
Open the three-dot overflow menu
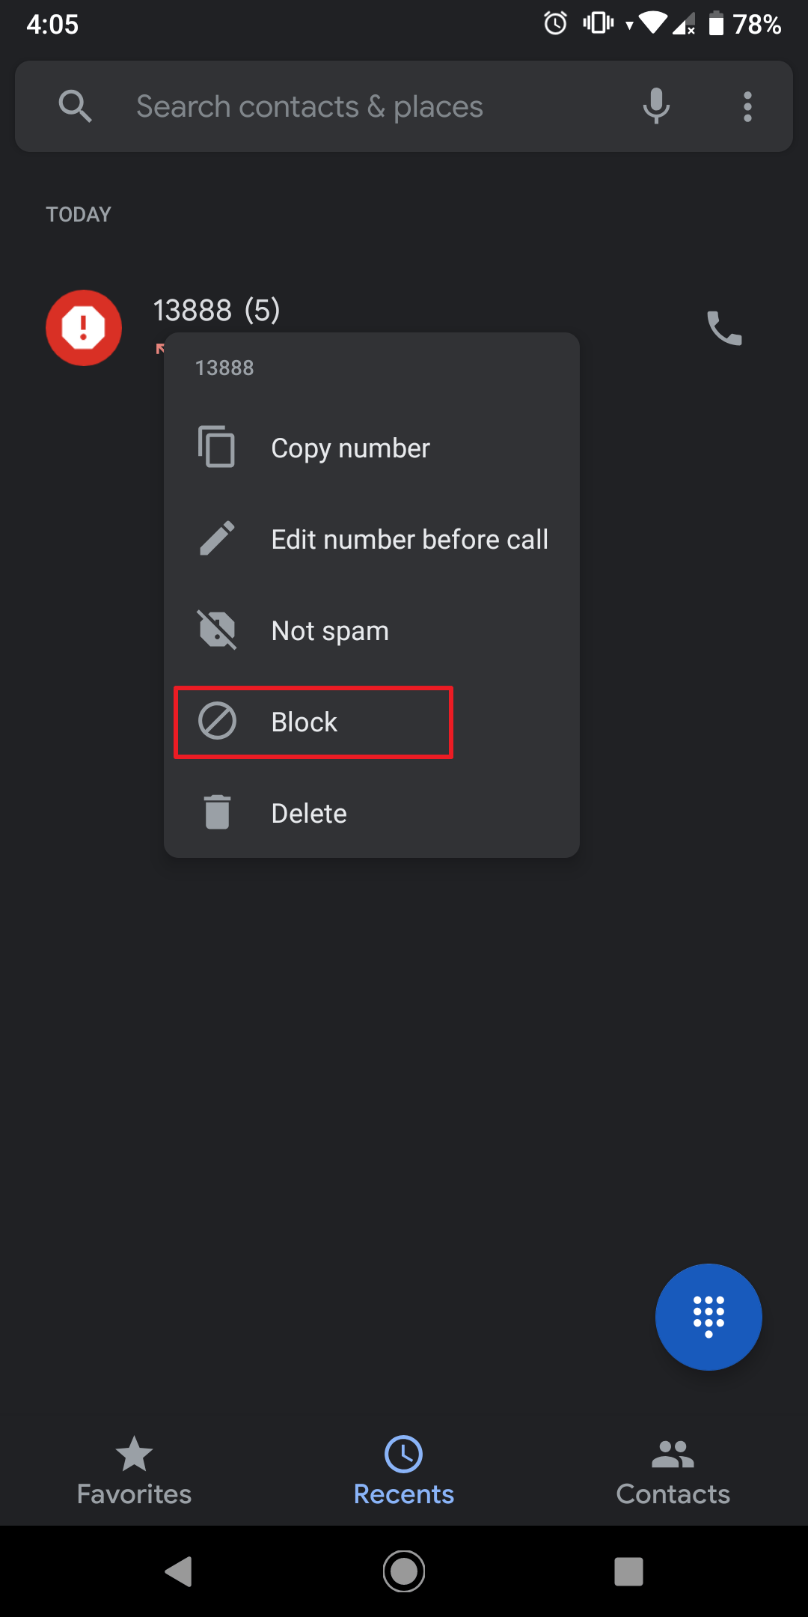pos(747,106)
